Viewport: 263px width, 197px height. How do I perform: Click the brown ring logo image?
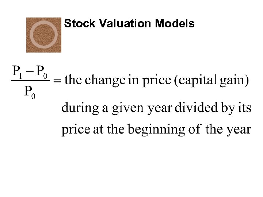pos(44,35)
